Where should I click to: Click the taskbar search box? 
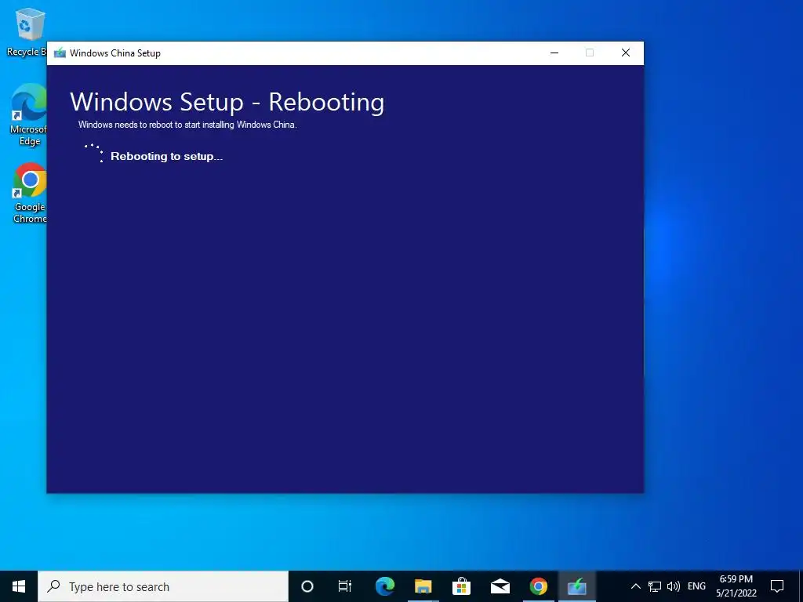click(x=163, y=586)
